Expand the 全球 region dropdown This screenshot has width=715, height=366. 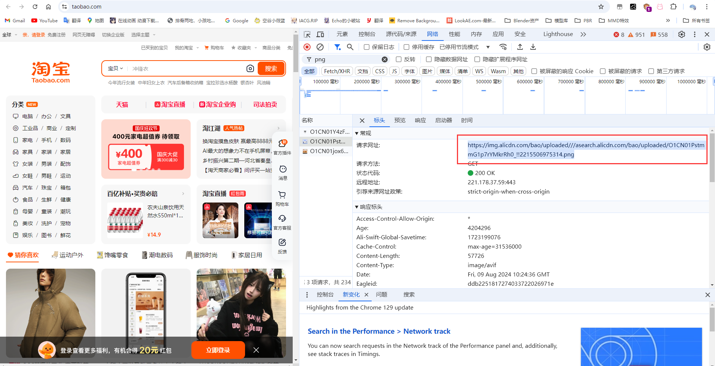pyautogui.click(x=10, y=35)
